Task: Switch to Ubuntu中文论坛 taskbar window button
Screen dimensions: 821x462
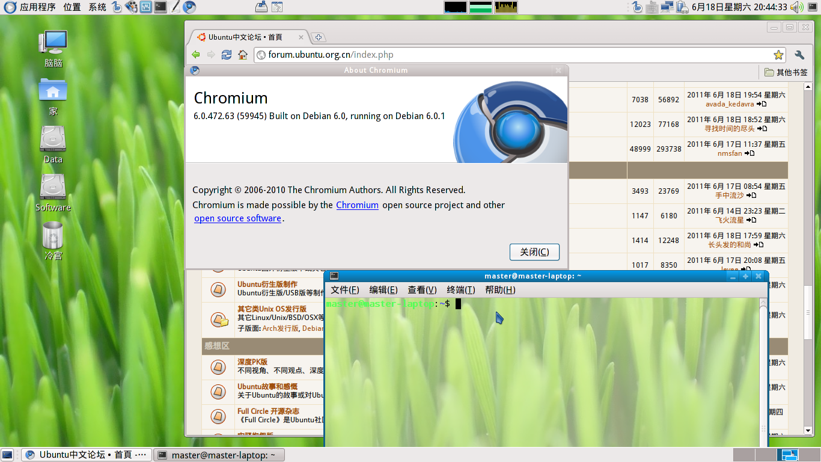Action: click(87, 455)
